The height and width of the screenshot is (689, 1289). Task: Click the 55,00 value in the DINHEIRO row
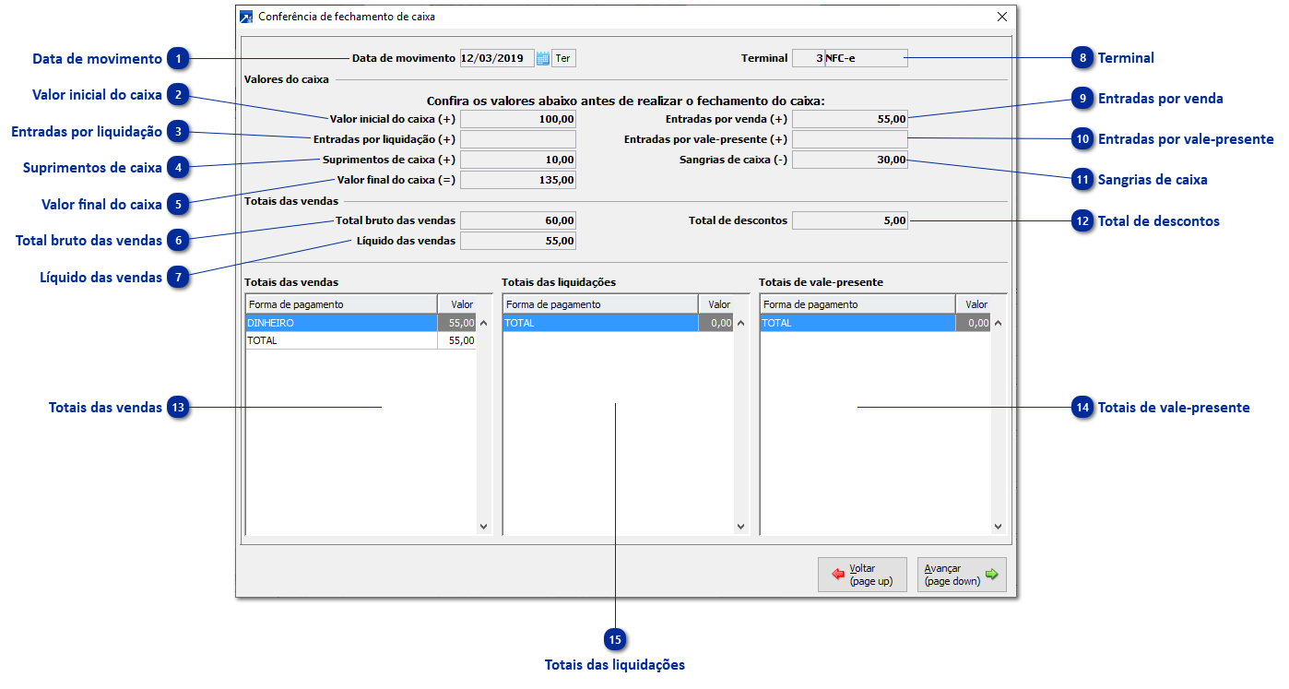click(x=457, y=324)
